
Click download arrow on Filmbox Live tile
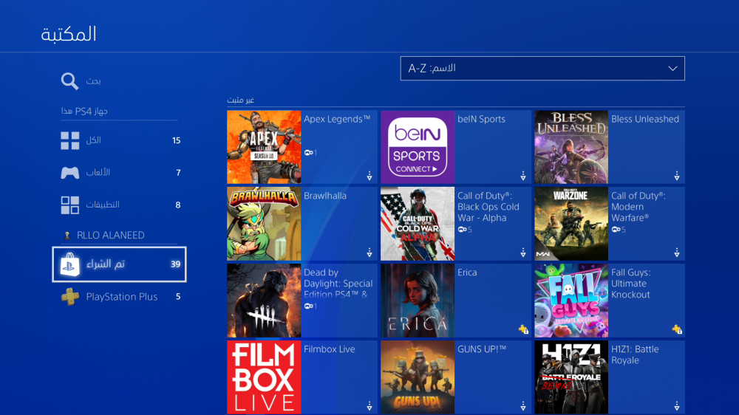[369, 406]
